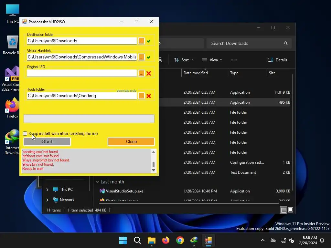This screenshot has height=248, width=331.
Task: Browse for Virtual Harddisk file
Action: tap(141, 57)
